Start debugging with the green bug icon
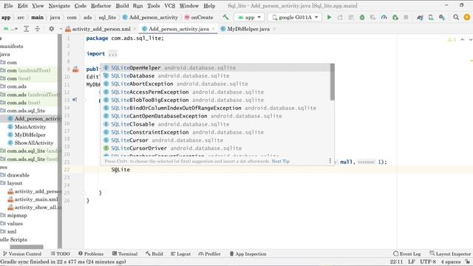Viewport: 473px width, 266px height. (x=362, y=17)
